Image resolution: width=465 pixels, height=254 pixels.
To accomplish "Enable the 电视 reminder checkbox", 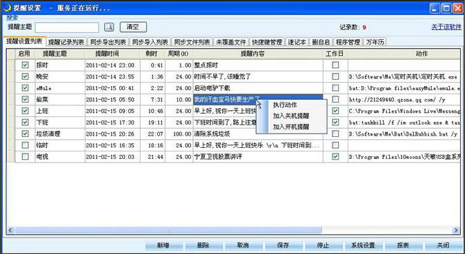I will (x=26, y=157).
